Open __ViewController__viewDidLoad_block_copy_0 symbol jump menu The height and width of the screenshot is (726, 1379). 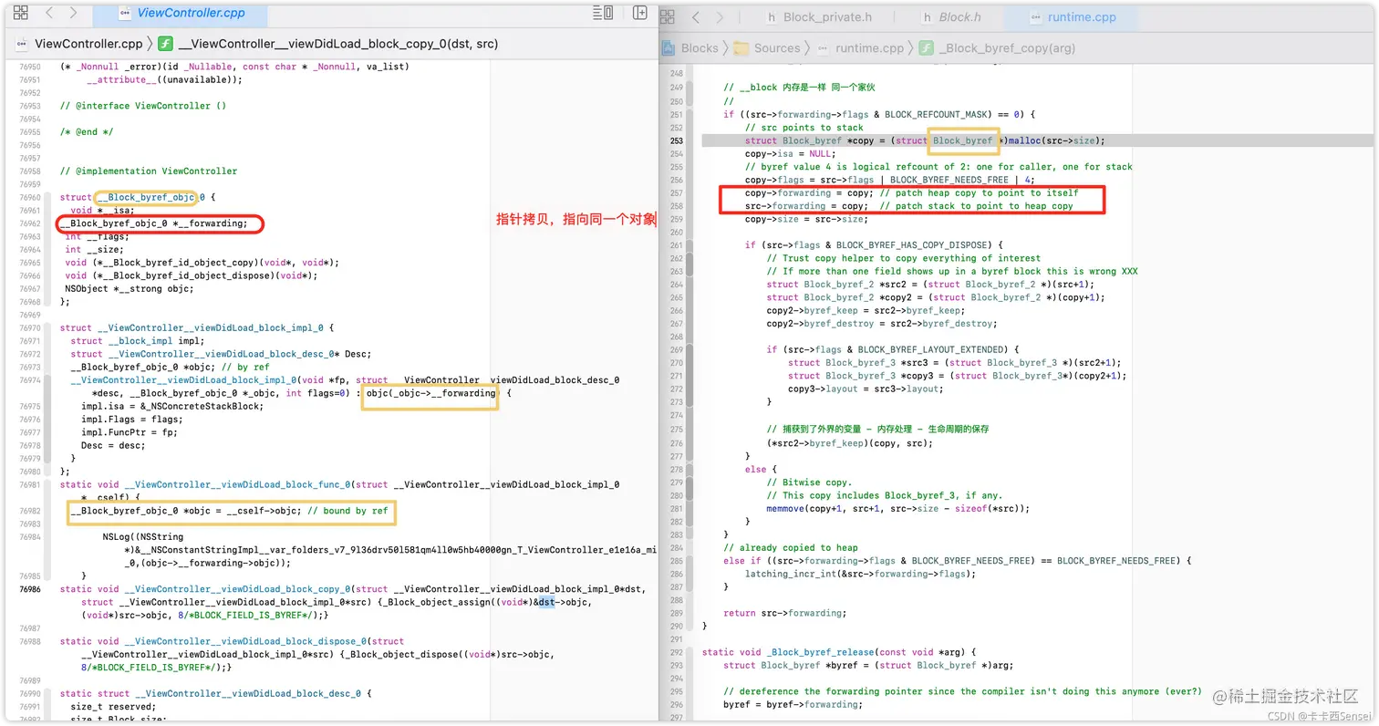tap(338, 43)
